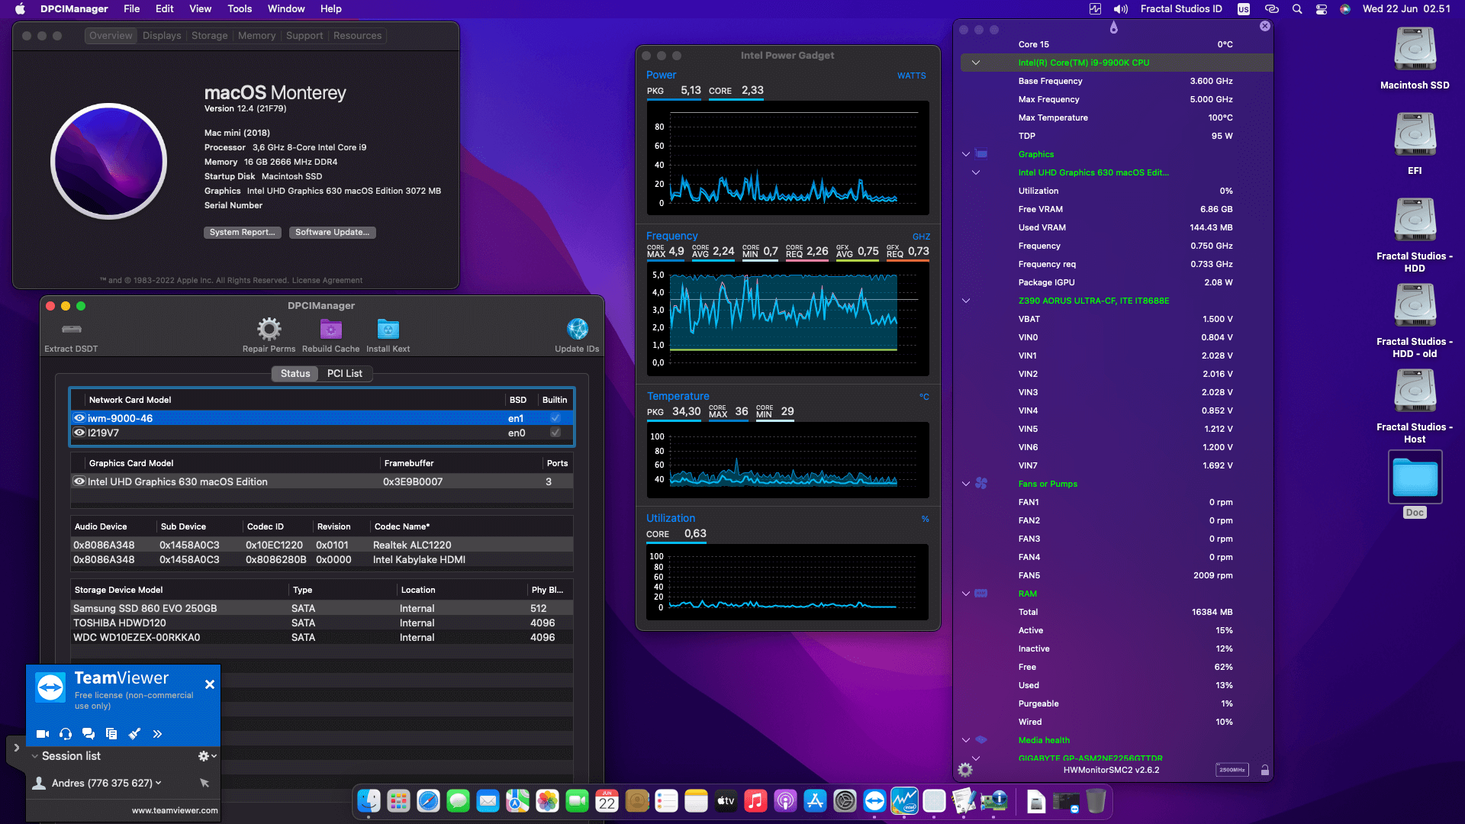Screen dimensions: 1465x824
Task: Select the Realtek ALC1220 codec row
Action: [x=321, y=546]
